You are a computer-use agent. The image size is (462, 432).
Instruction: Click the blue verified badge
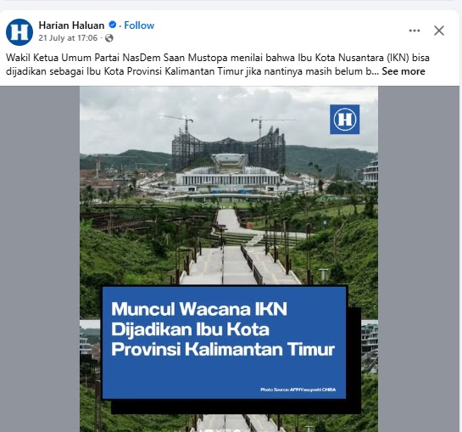[x=112, y=25]
